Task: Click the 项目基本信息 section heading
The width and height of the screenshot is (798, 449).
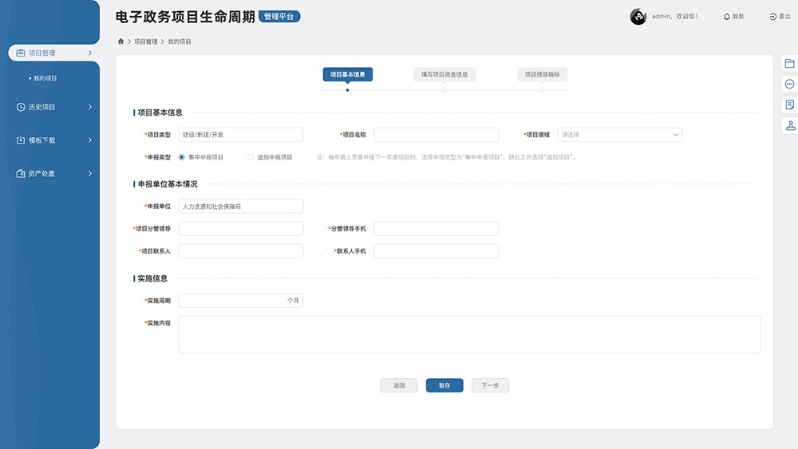Action: pos(160,112)
